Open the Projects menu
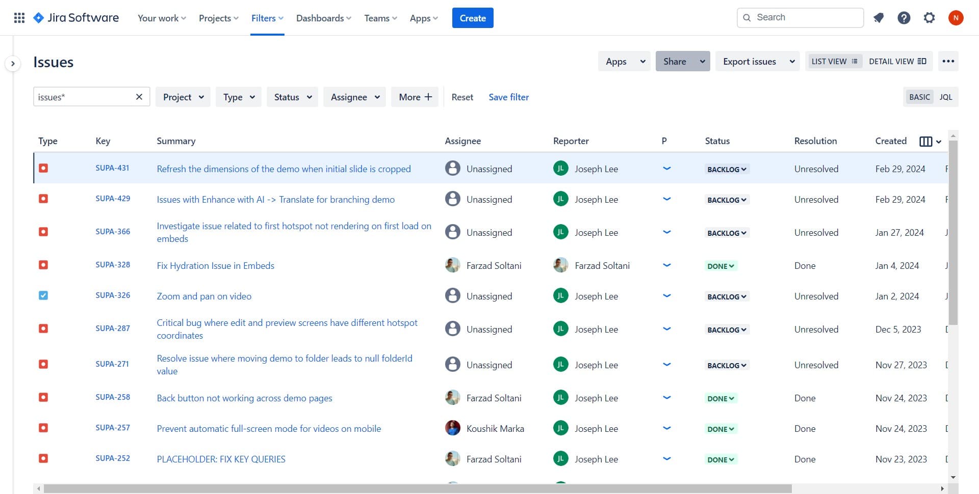 pyautogui.click(x=218, y=18)
